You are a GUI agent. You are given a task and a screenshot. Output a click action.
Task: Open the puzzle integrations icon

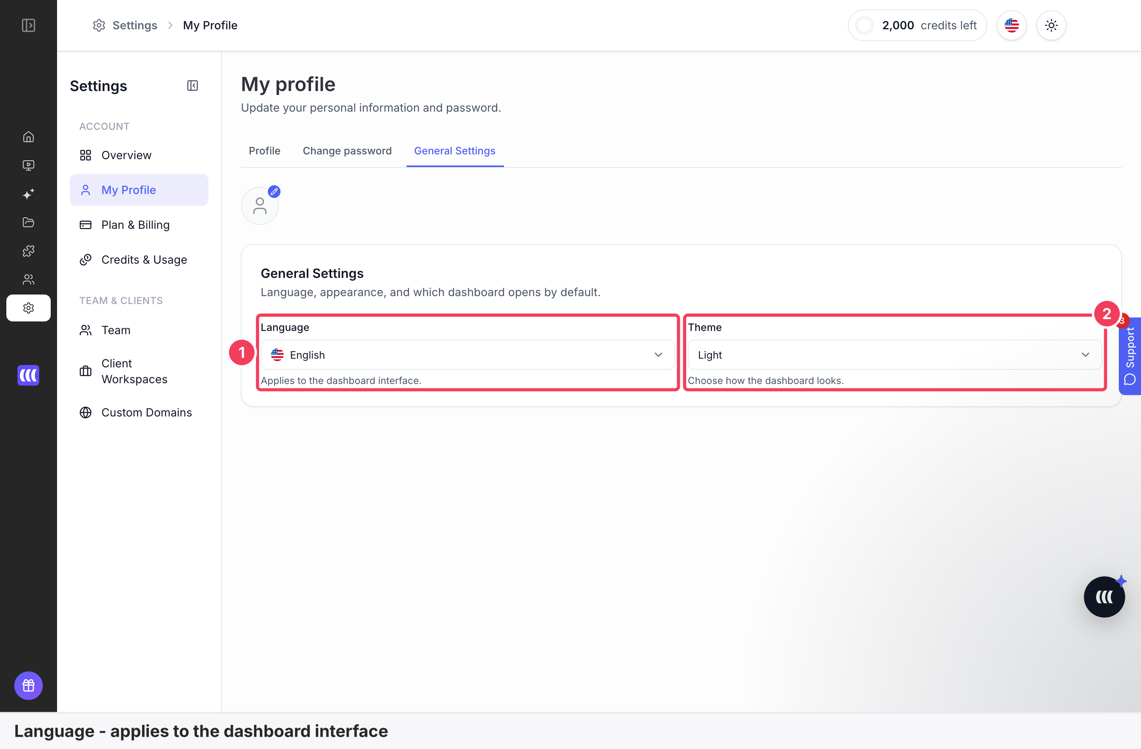tap(28, 251)
